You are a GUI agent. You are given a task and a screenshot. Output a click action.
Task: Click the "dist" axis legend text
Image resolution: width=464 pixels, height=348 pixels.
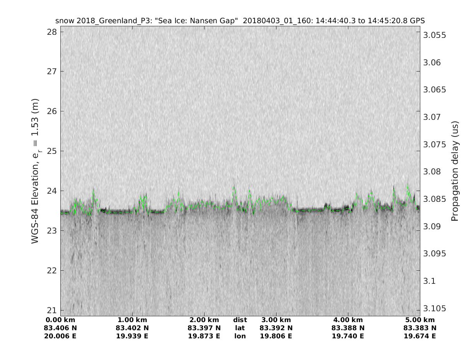tap(240, 320)
